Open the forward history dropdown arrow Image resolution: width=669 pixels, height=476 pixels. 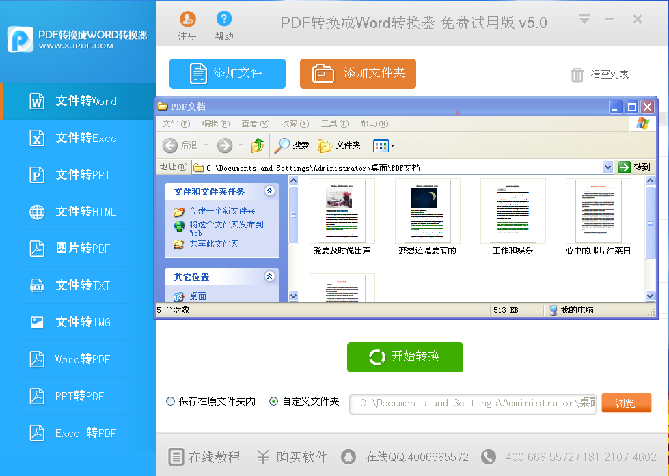point(241,145)
